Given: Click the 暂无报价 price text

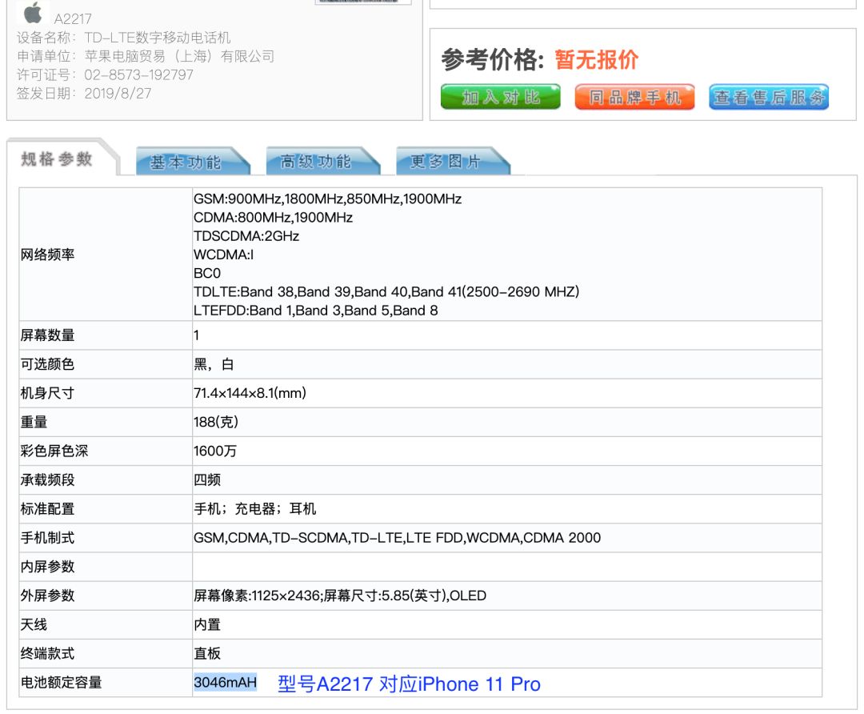Looking at the screenshot, I should (x=596, y=59).
